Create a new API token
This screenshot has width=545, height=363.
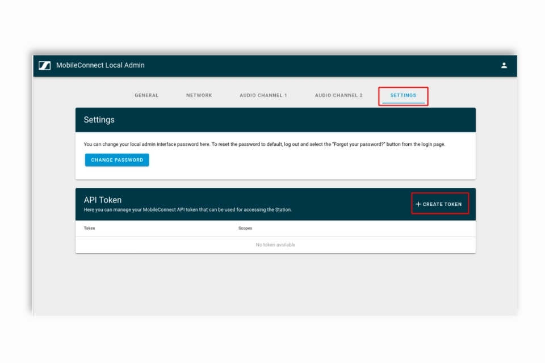(x=439, y=204)
